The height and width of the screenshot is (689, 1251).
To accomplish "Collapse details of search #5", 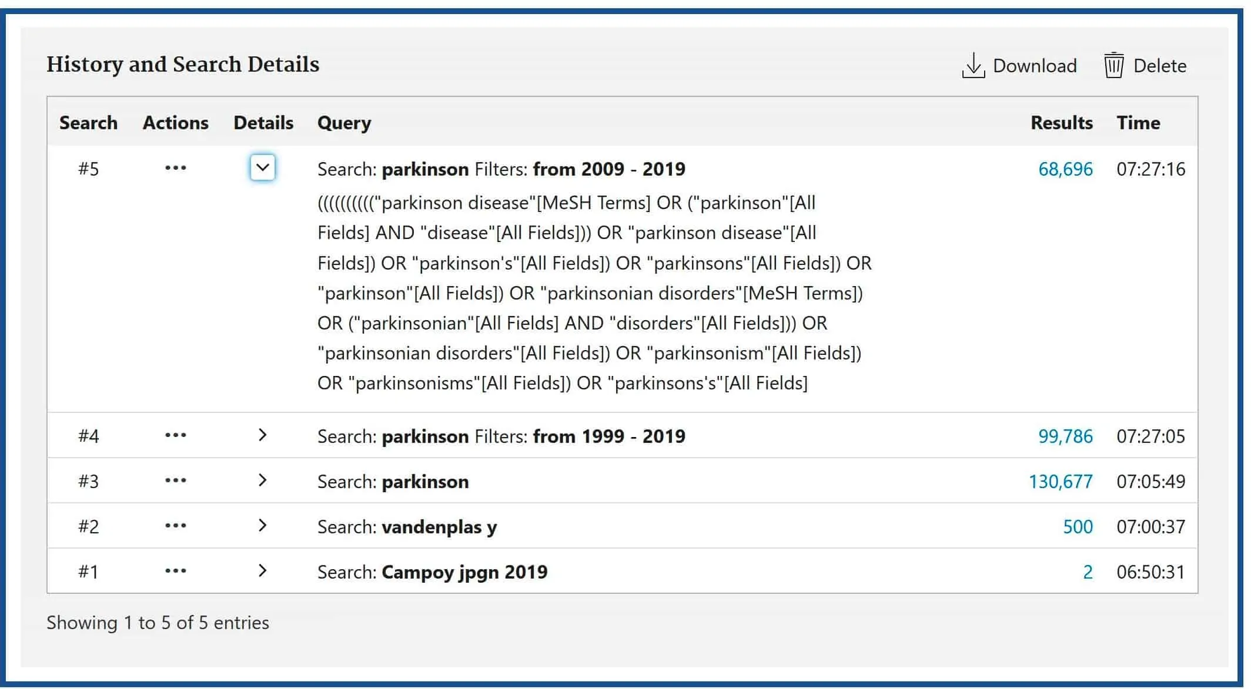I will [263, 168].
